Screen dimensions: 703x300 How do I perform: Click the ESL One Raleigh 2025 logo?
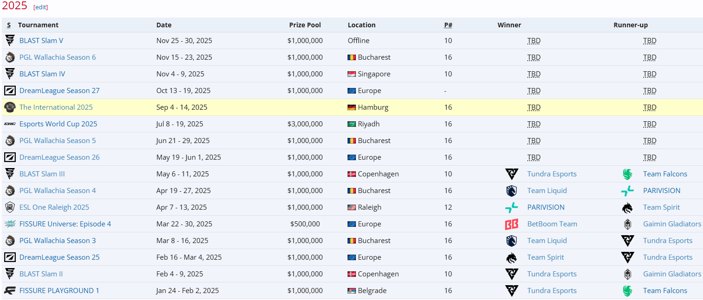coord(10,207)
